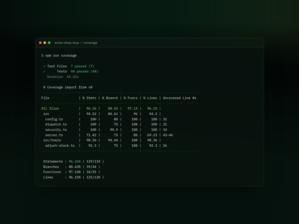Screen dimensions: 299x224
Task: Click the 'server.ts' file name
Action: pos(54,135)
